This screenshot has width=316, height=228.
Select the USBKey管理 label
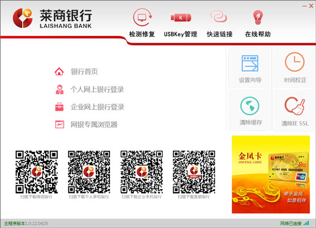[180, 34]
